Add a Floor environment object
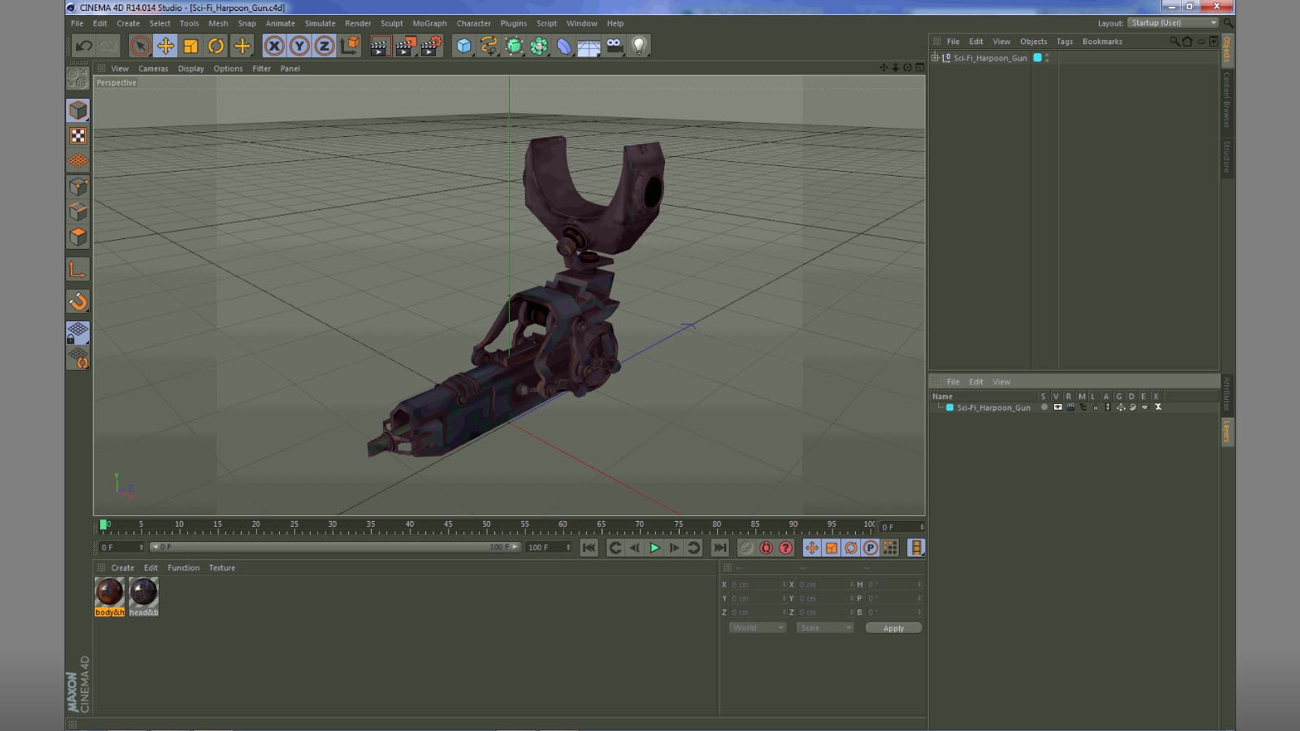The height and width of the screenshot is (731, 1300). (x=589, y=46)
